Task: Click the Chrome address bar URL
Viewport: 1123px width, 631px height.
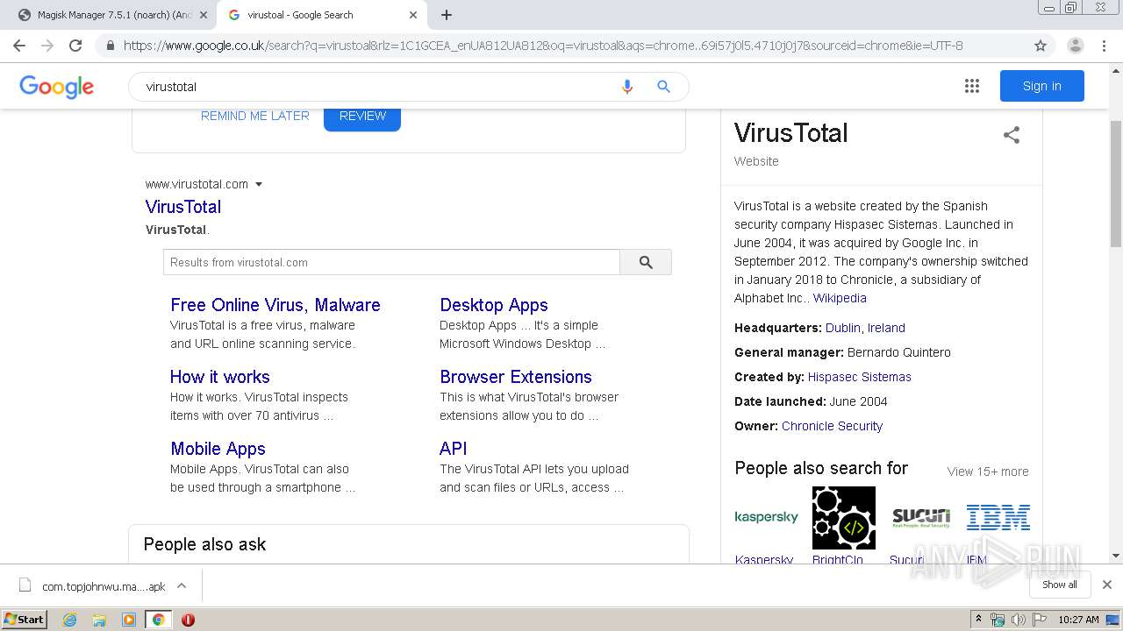Action: click(x=543, y=46)
